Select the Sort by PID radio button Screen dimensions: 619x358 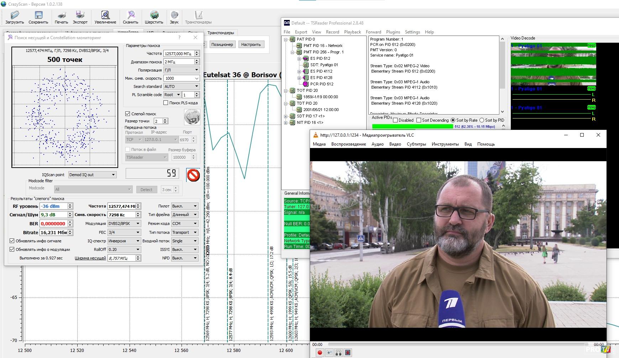(482, 120)
